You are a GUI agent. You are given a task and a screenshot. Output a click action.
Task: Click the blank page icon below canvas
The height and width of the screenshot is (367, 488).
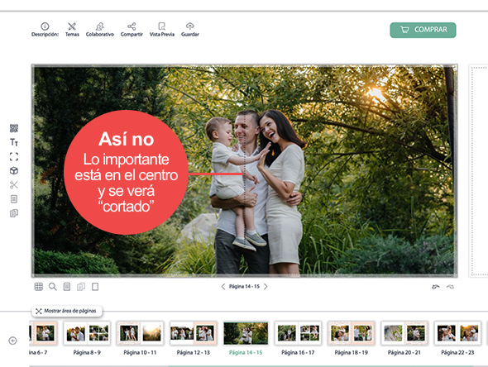[95, 287]
